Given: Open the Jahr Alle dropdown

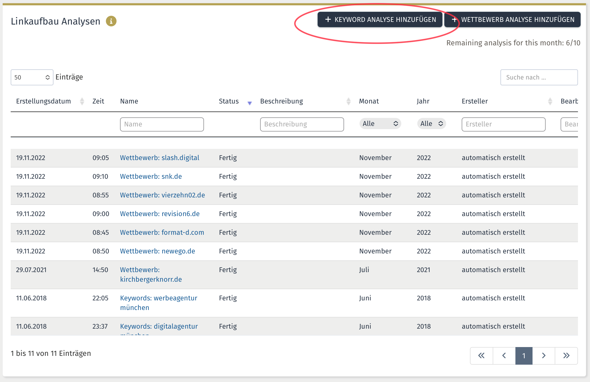Looking at the screenshot, I should pos(431,124).
